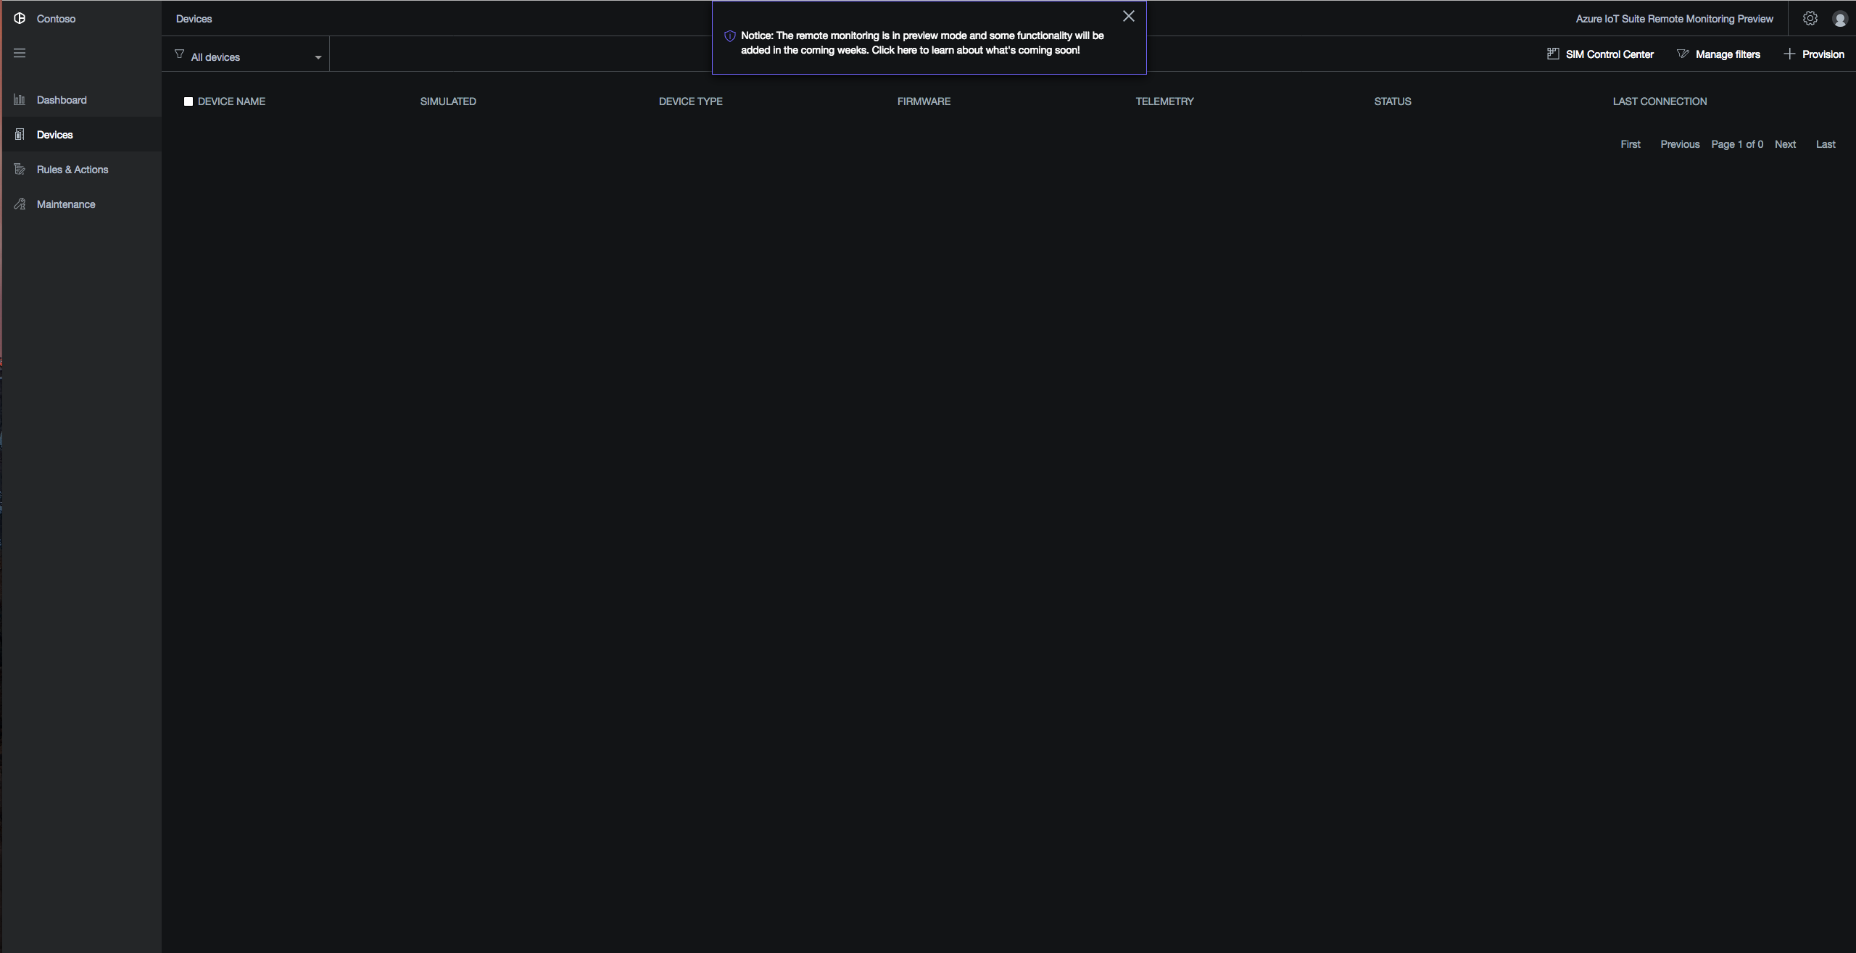Image resolution: width=1856 pixels, height=953 pixels.
Task: Click Azure IoT Suite Remote Monitoring Preview
Action: (x=1673, y=18)
